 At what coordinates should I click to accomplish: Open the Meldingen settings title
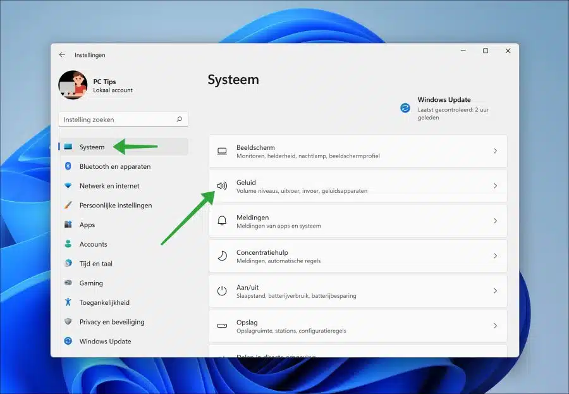pos(252,217)
